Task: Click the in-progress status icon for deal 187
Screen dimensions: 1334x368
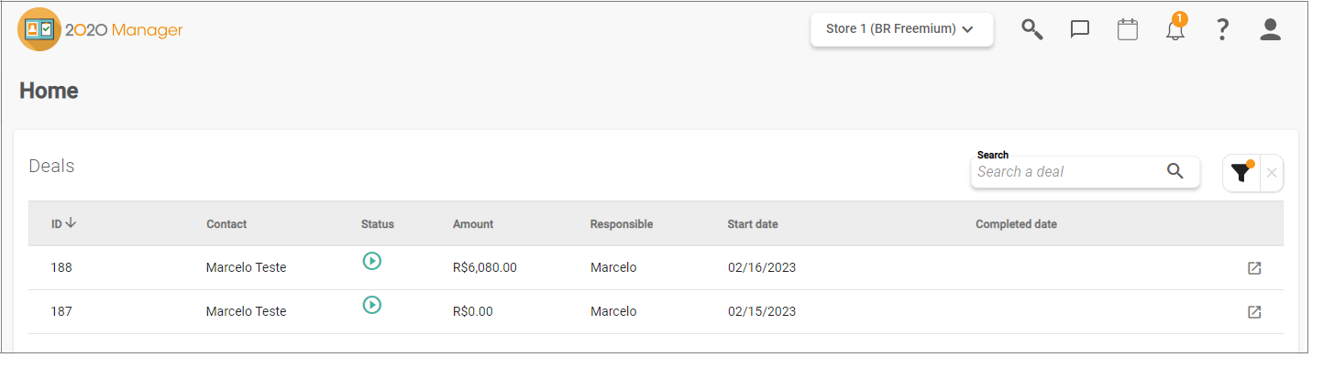Action: point(371,305)
